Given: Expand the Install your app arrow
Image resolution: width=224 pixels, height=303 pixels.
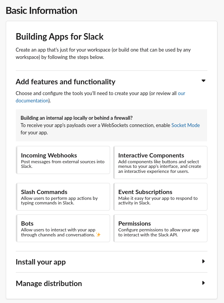Looking at the screenshot, I should [203, 261].
